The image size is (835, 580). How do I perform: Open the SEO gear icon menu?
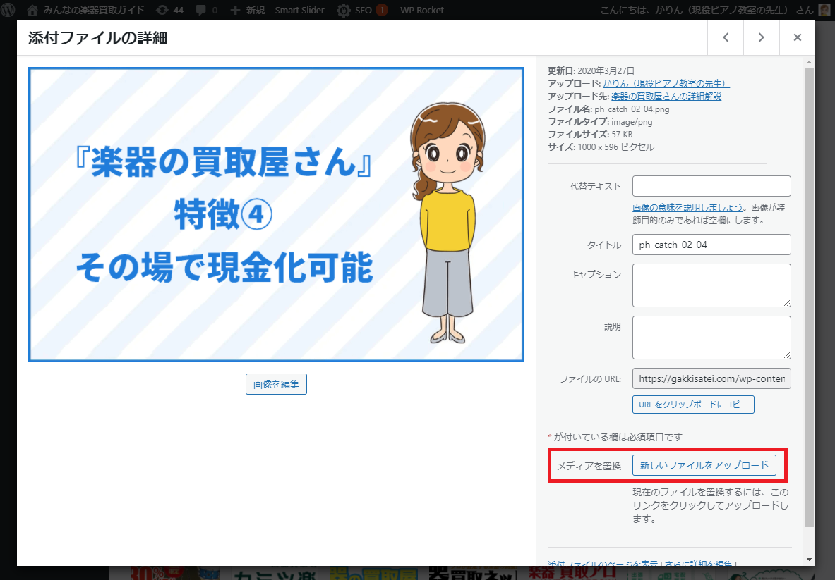pos(343,10)
